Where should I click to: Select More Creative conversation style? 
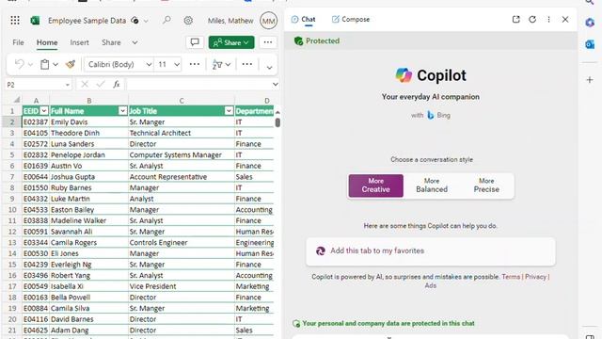coord(376,186)
